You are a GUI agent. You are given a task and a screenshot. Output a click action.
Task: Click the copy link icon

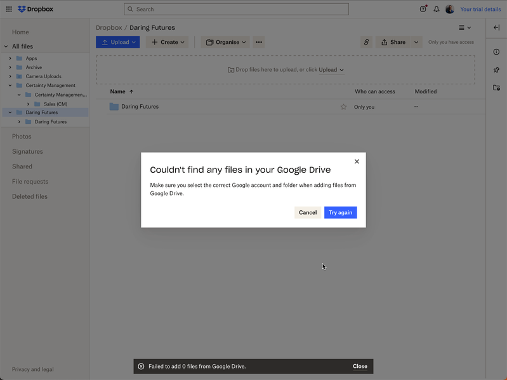tap(366, 43)
